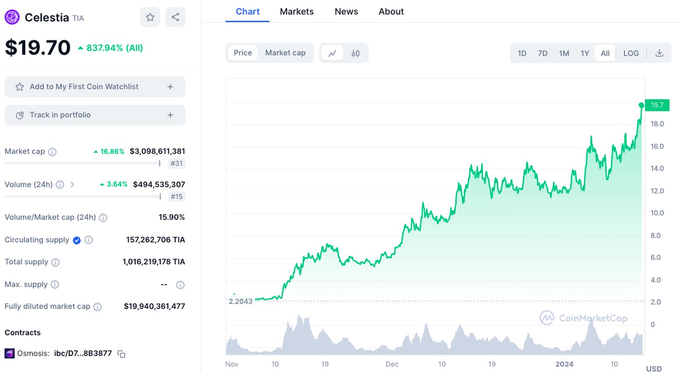Click the 1,016,219,178 TIA total supply
Image resolution: width=680 pixels, height=372 pixels.
154,262
